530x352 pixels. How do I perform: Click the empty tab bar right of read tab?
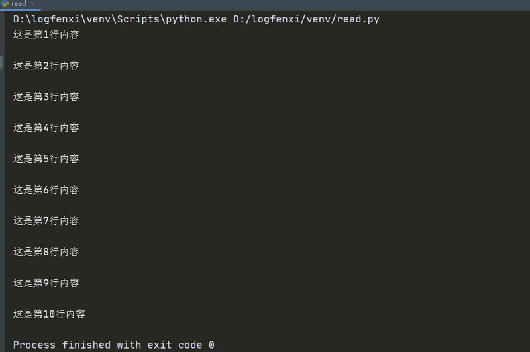pos(265,4)
